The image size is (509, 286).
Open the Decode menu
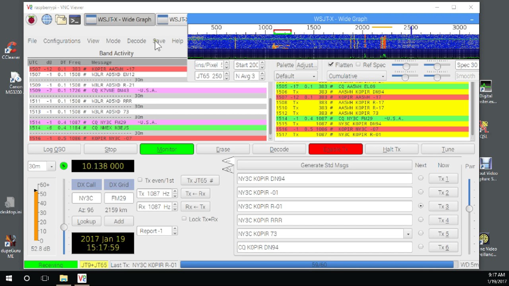click(x=136, y=41)
